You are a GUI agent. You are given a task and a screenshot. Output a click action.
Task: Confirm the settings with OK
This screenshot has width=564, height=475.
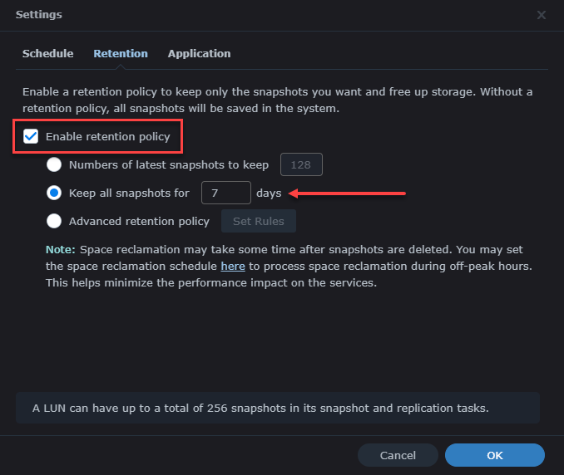pyautogui.click(x=494, y=455)
